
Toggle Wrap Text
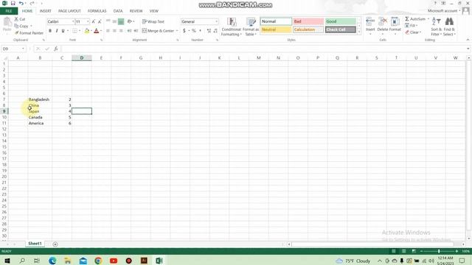153,21
